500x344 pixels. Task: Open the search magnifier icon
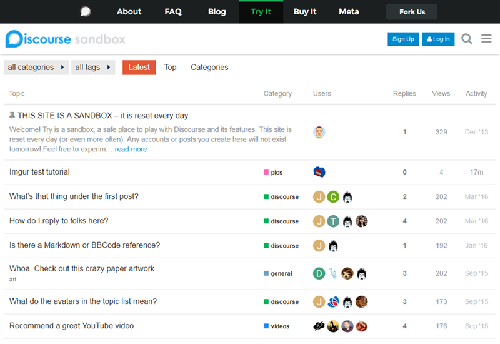[466, 39]
